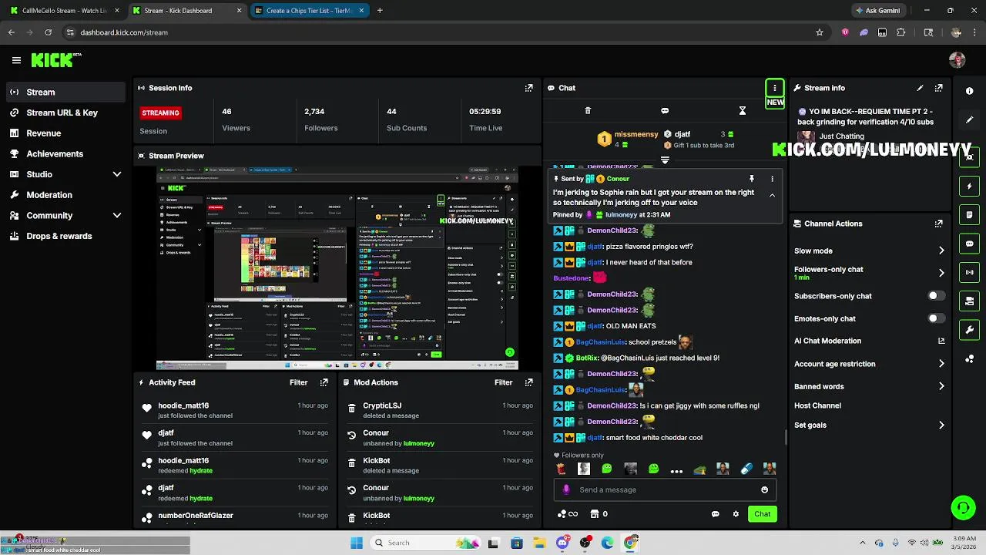Open the emoji picker in message box
This screenshot has height=555, width=986.
764,489
